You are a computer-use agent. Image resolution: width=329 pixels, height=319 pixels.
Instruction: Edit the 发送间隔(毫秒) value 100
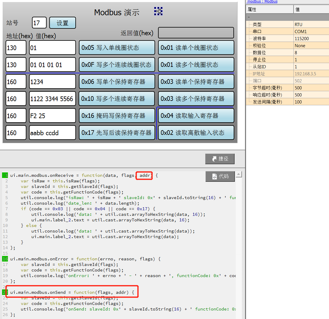(311, 102)
